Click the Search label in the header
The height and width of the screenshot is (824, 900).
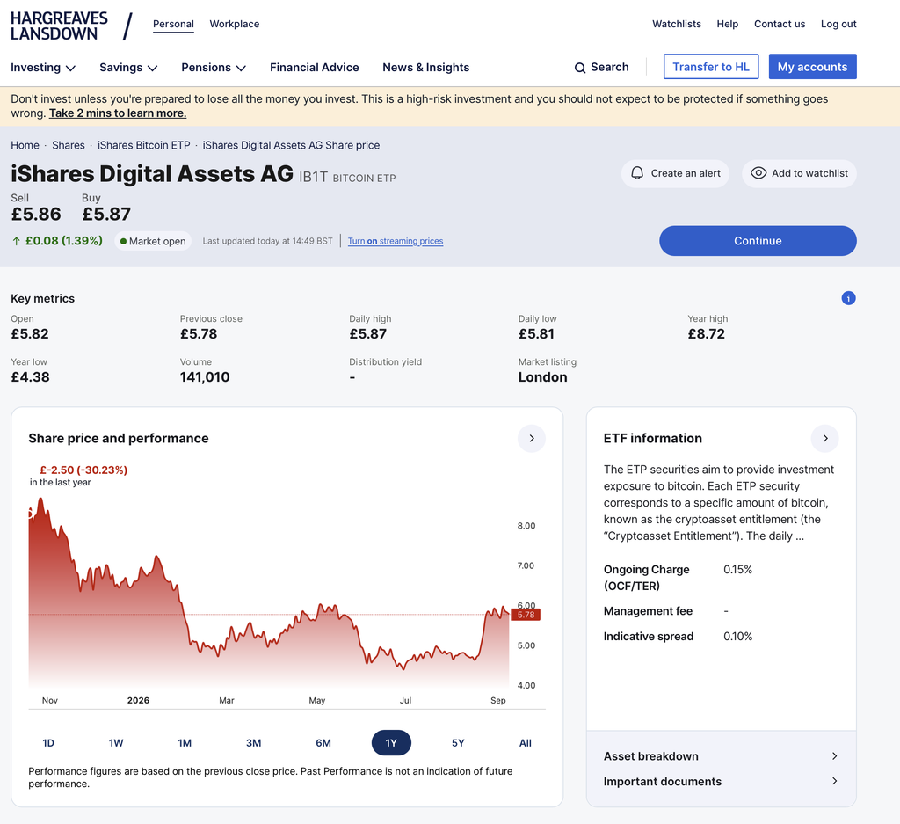tap(610, 67)
